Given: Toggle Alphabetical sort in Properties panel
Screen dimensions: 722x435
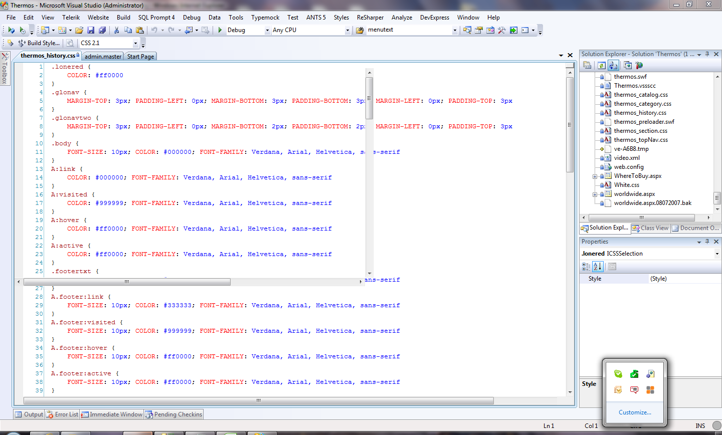Looking at the screenshot, I should [x=597, y=267].
